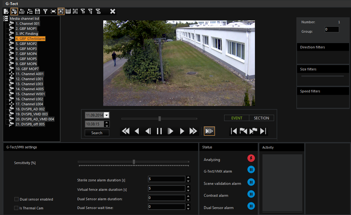Jump to the start with skip-to-first button
The image size is (351, 215).
(x=234, y=131)
